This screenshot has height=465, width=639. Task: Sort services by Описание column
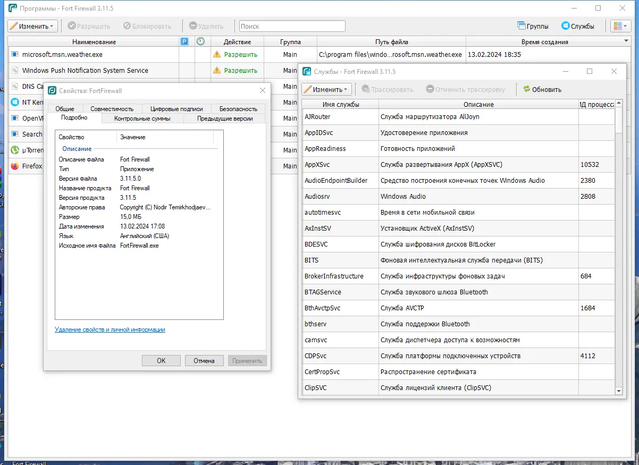(x=478, y=104)
